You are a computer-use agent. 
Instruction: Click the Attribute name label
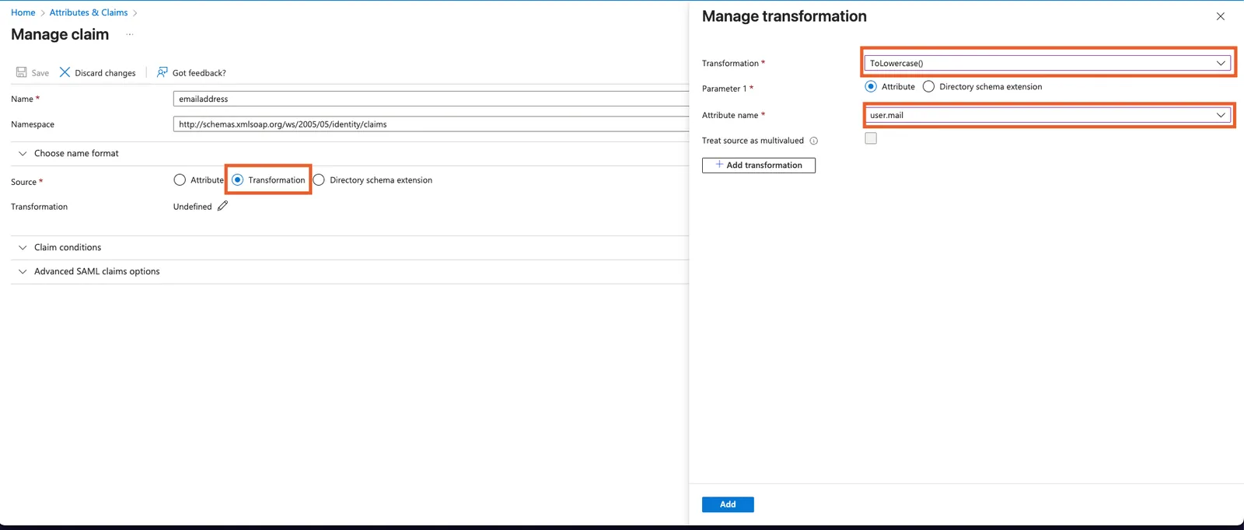(730, 115)
